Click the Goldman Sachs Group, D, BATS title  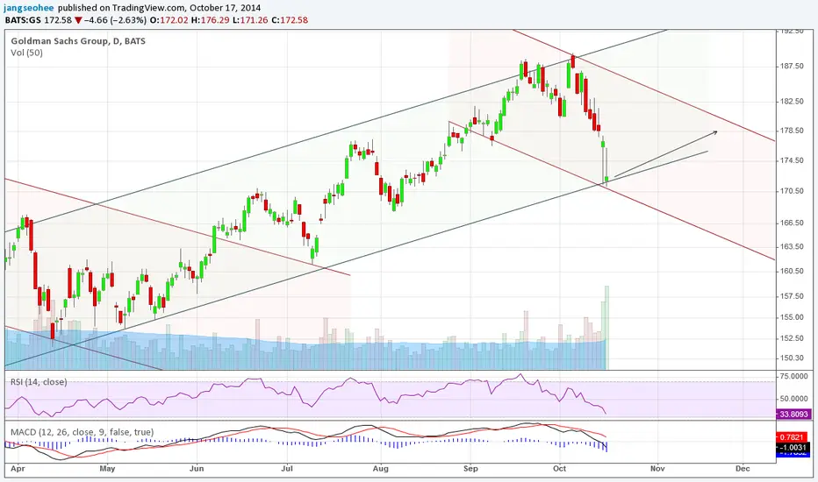[78, 41]
